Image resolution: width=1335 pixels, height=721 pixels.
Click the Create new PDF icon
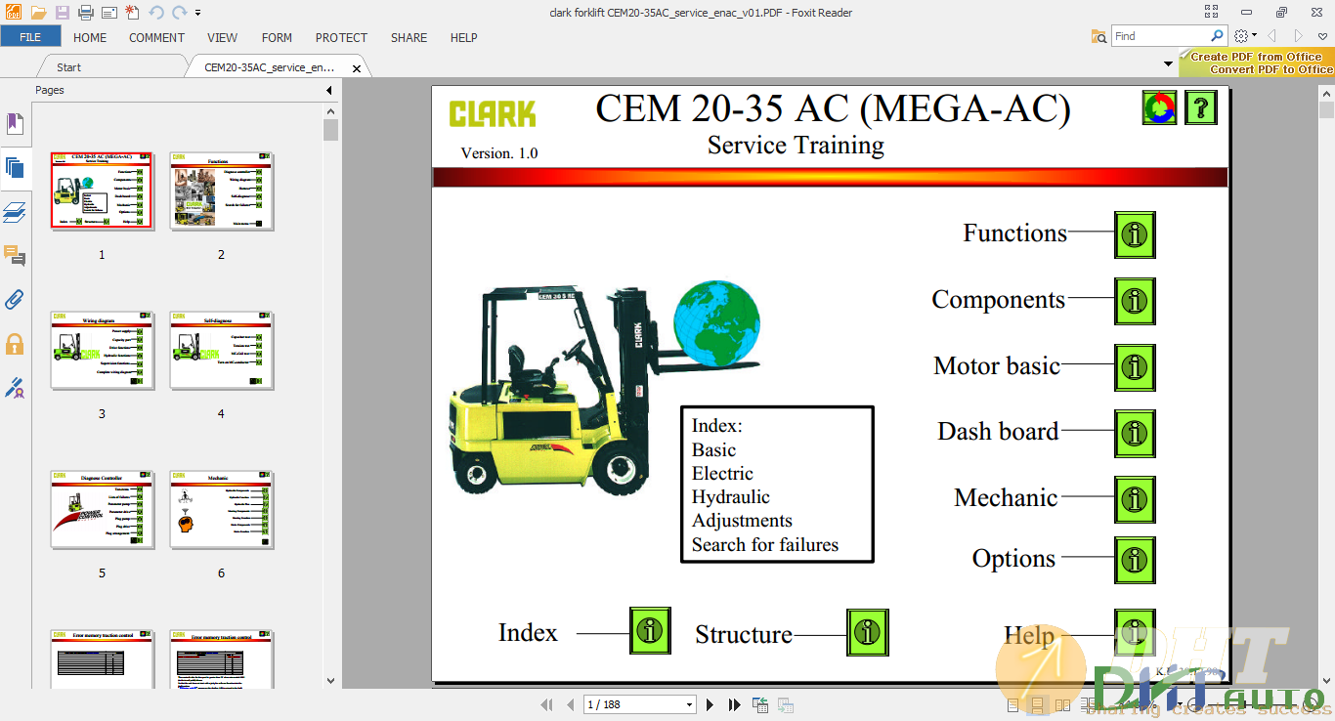pyautogui.click(x=132, y=13)
